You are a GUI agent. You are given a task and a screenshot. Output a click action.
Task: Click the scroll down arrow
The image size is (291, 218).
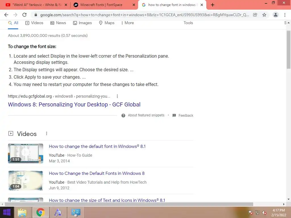pos(288,200)
